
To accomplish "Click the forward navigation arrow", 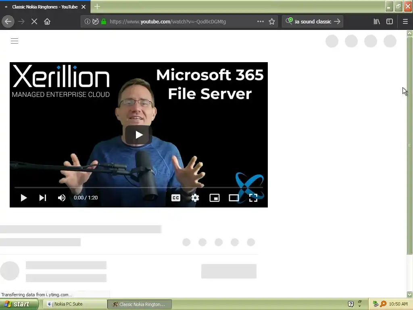I will point(21,22).
